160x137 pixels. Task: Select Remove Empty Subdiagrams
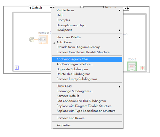[x=87, y=79]
